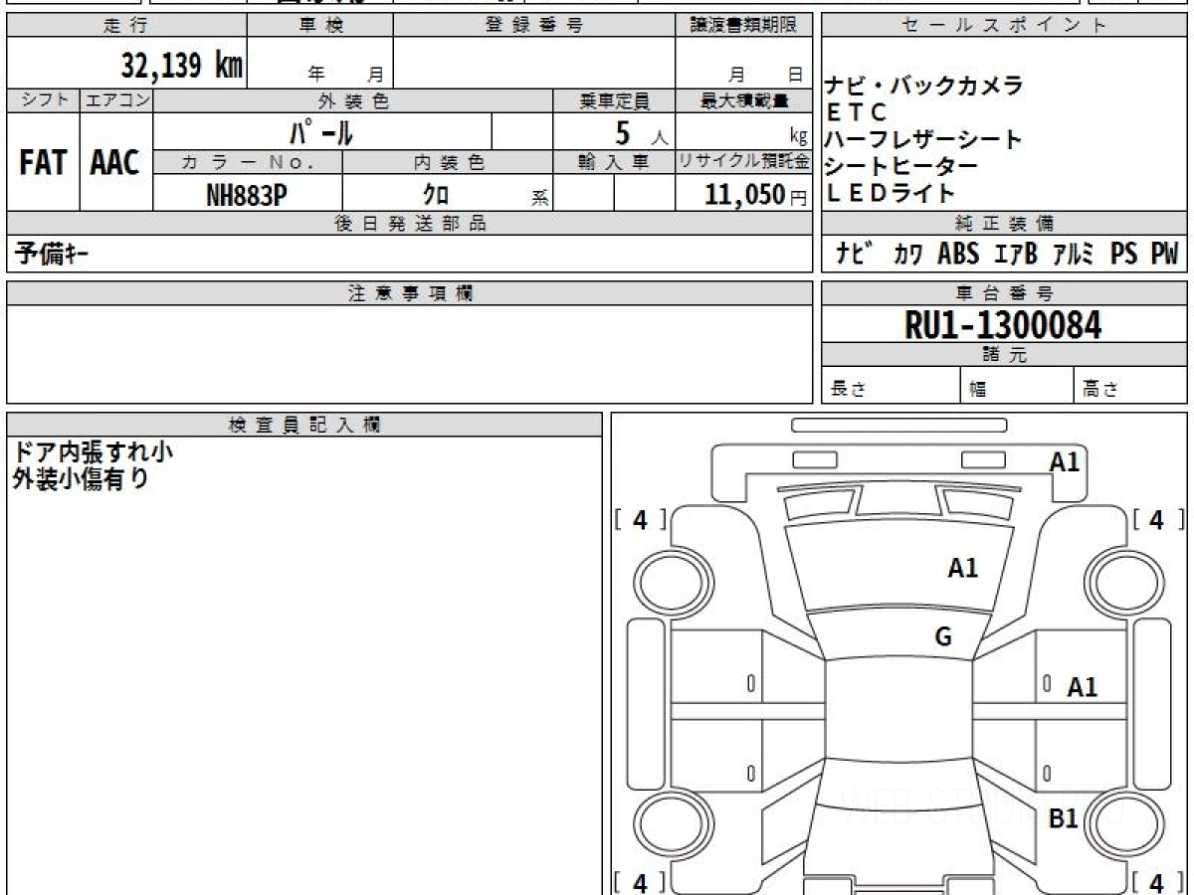
Task: Select the エアB equipment code
Action: coord(1016,255)
